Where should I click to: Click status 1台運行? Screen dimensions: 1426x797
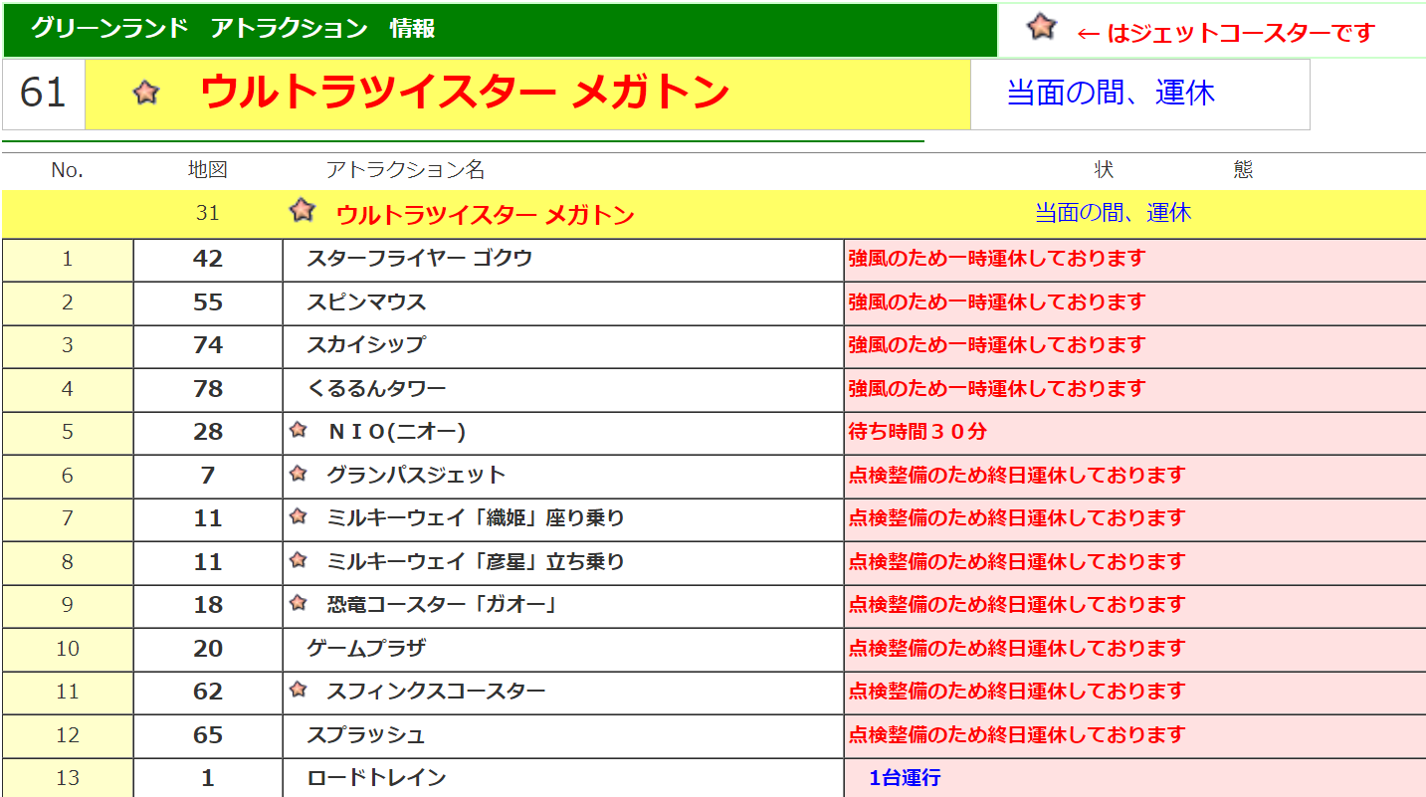tap(905, 778)
